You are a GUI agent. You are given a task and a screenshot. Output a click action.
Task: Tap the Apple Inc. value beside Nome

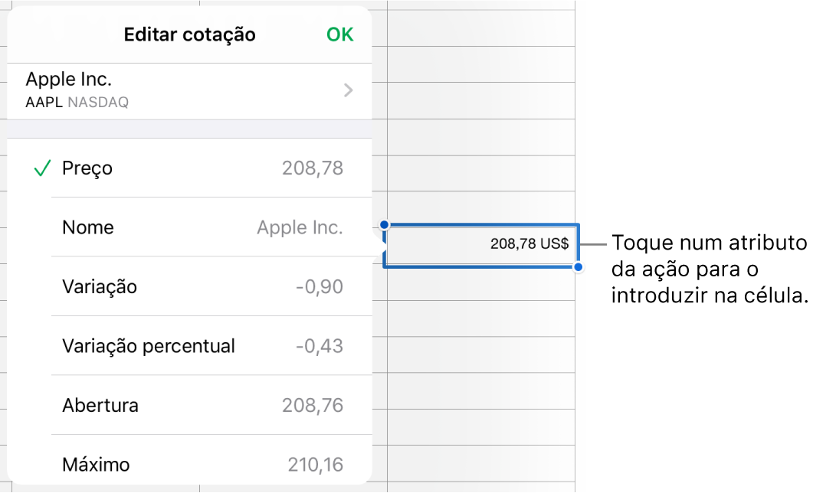click(x=300, y=227)
